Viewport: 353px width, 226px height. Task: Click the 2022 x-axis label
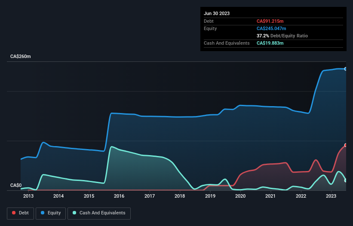pyautogui.click(x=301, y=196)
